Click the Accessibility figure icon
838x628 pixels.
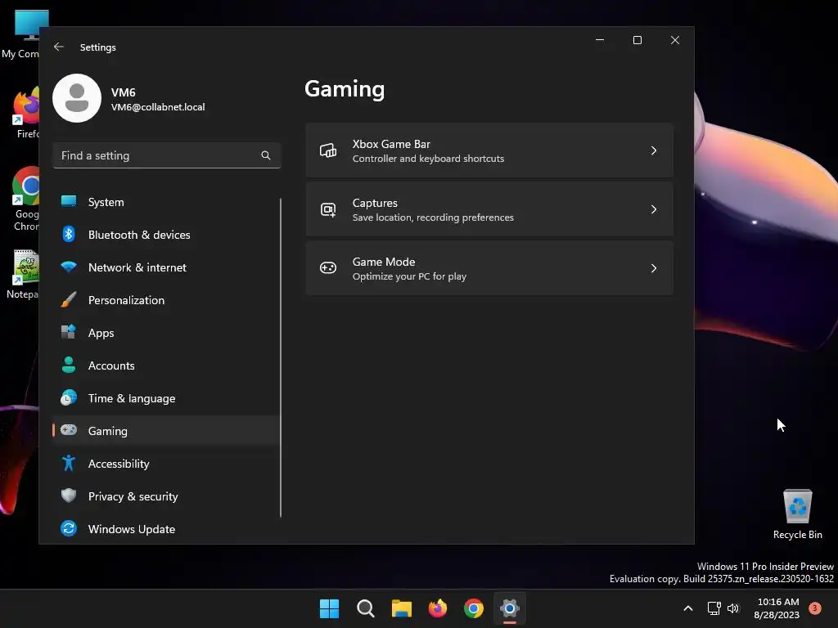[69, 463]
